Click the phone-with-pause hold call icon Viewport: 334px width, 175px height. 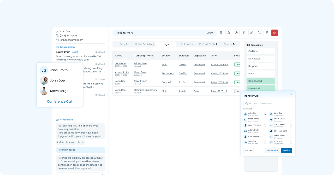tap(259, 33)
